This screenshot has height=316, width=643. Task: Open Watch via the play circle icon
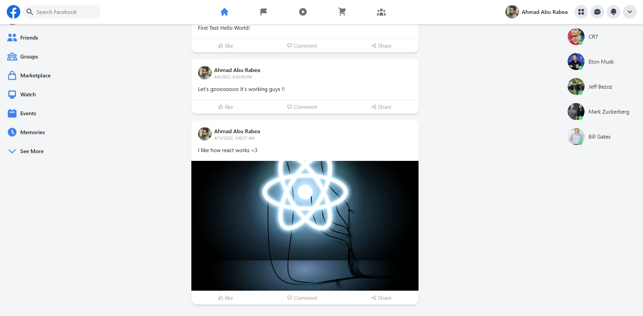303,12
